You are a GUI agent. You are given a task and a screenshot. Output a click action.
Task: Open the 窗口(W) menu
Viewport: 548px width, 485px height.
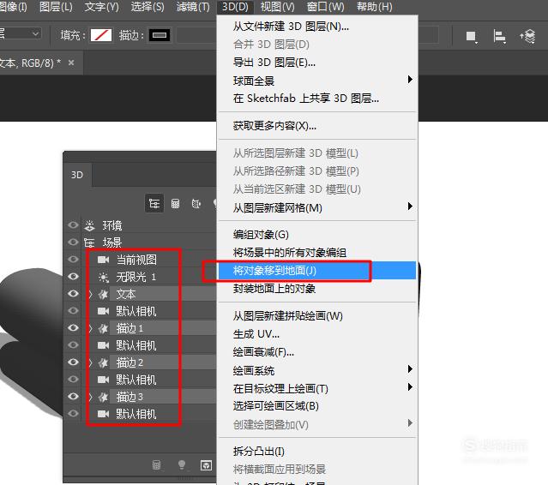(325, 7)
